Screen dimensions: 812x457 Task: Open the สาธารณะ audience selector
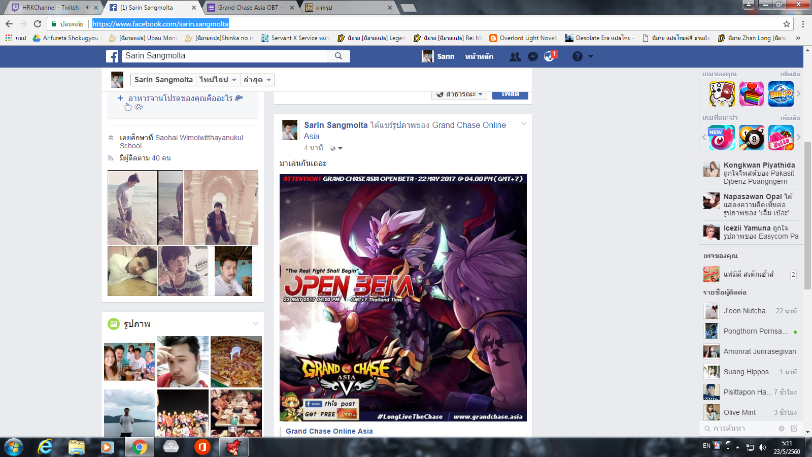(x=460, y=94)
